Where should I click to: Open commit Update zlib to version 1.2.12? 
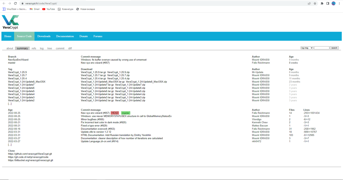coord(96,132)
